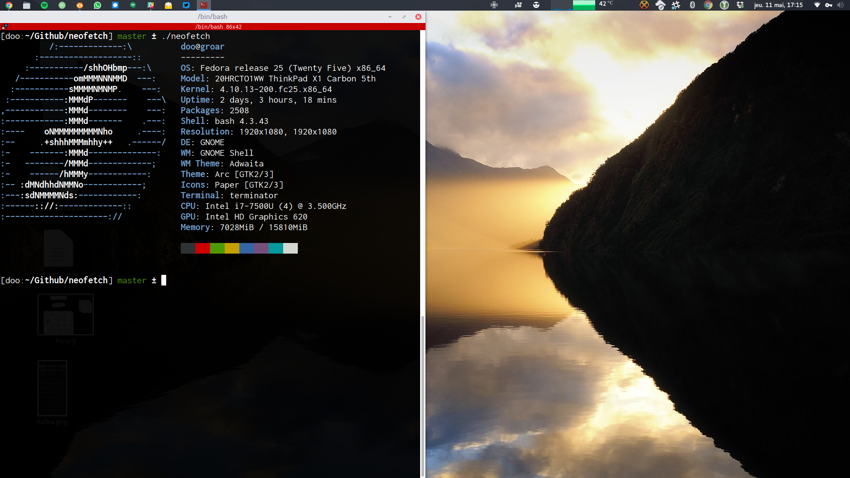
Task: Launch Spotify from the panel
Action: tap(44, 5)
